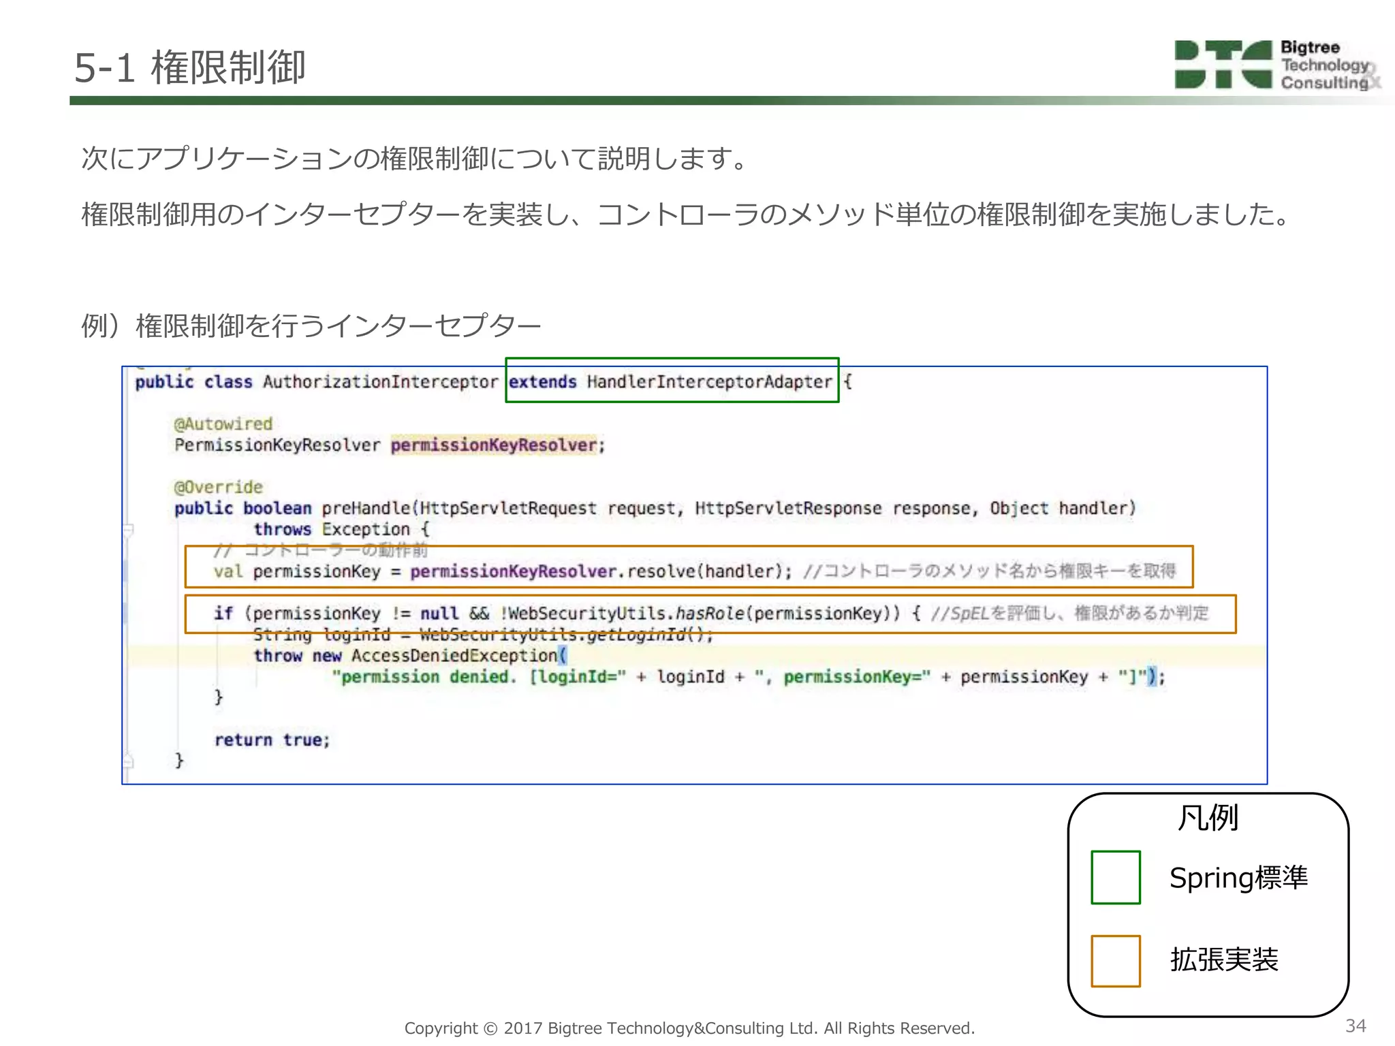Click the comment '//SpELを評価し、権限があるか判定'
The height and width of the screenshot is (1046, 1395).
[x=1069, y=613]
